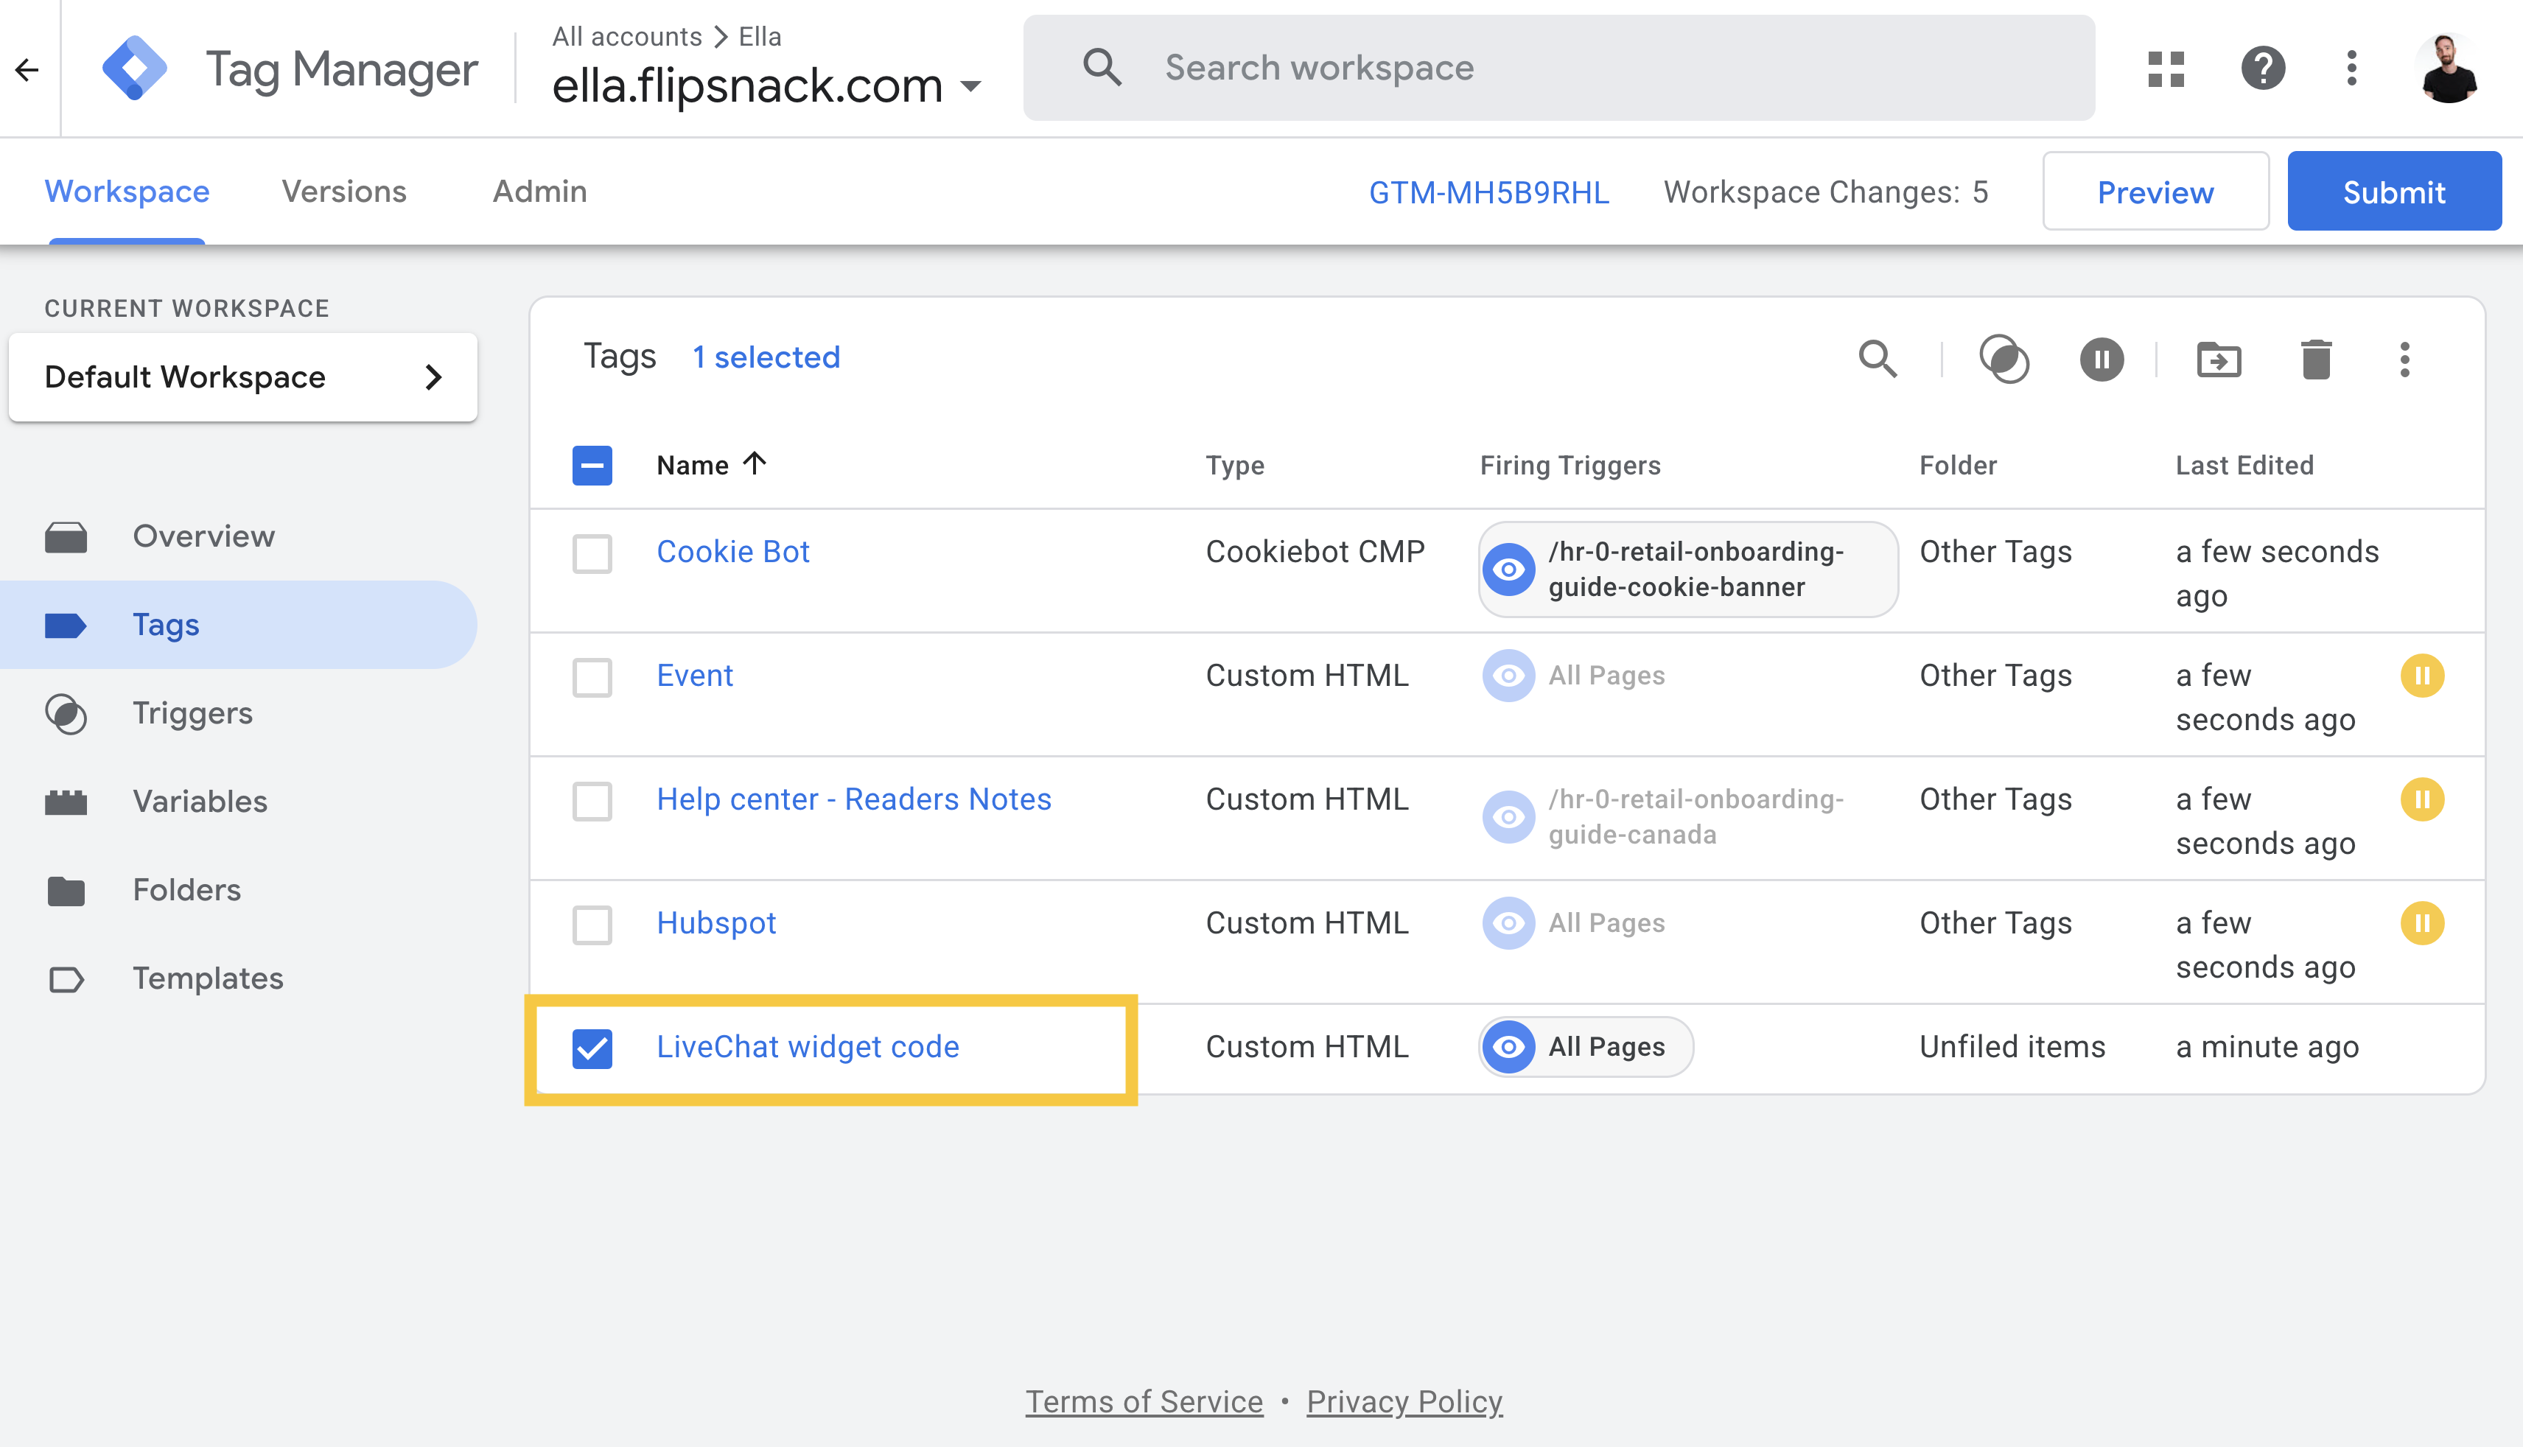Focus the Search workspace field
The height and width of the screenshot is (1447, 2523).
1558,68
